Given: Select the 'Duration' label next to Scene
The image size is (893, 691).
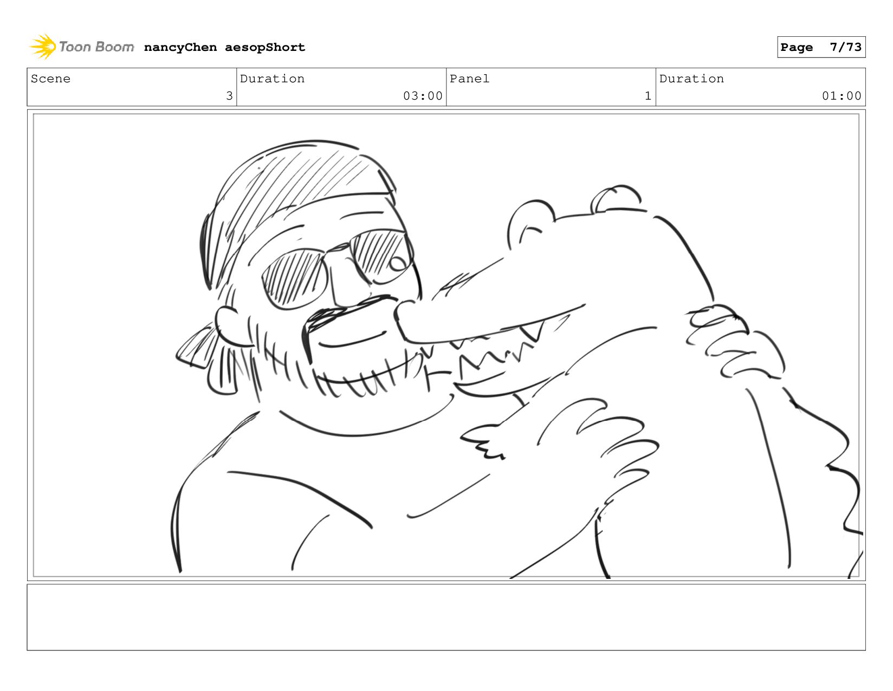Looking at the screenshot, I should point(272,79).
